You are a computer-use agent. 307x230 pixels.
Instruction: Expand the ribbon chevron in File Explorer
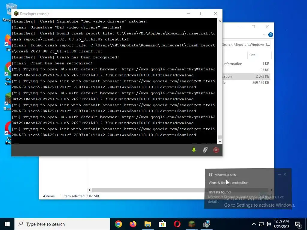[264, 35]
